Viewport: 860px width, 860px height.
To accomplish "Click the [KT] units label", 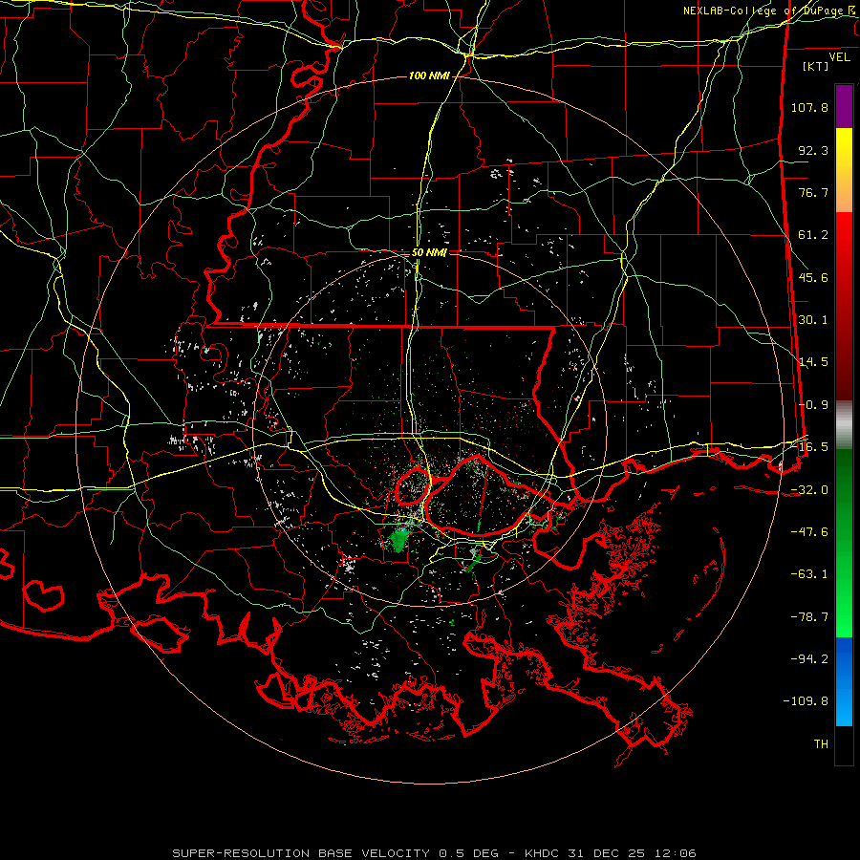I will pos(816,66).
